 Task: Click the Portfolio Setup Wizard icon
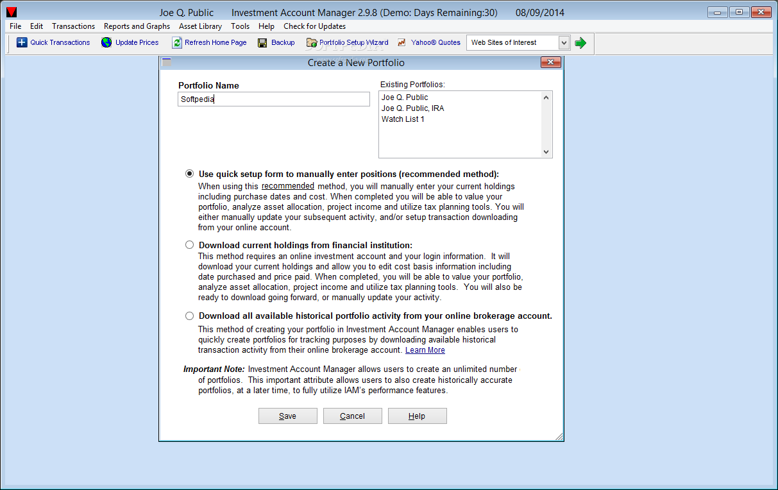[312, 42]
